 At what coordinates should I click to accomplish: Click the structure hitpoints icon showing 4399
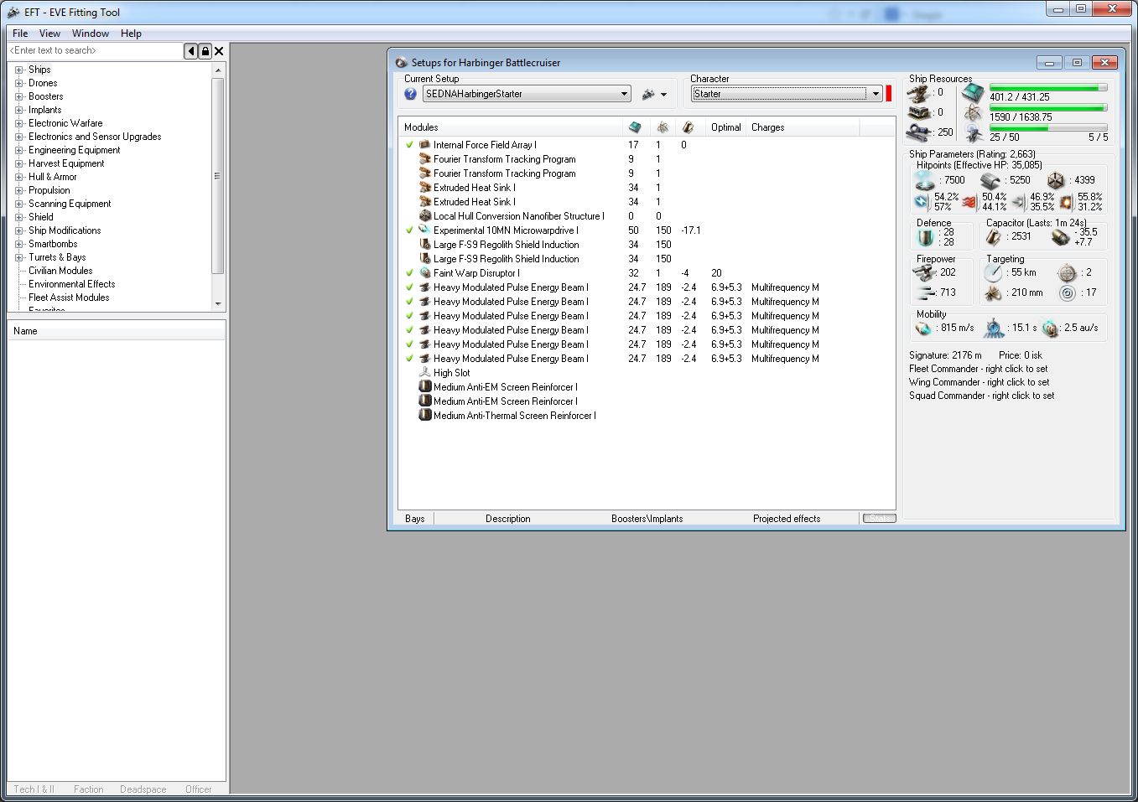1056,179
